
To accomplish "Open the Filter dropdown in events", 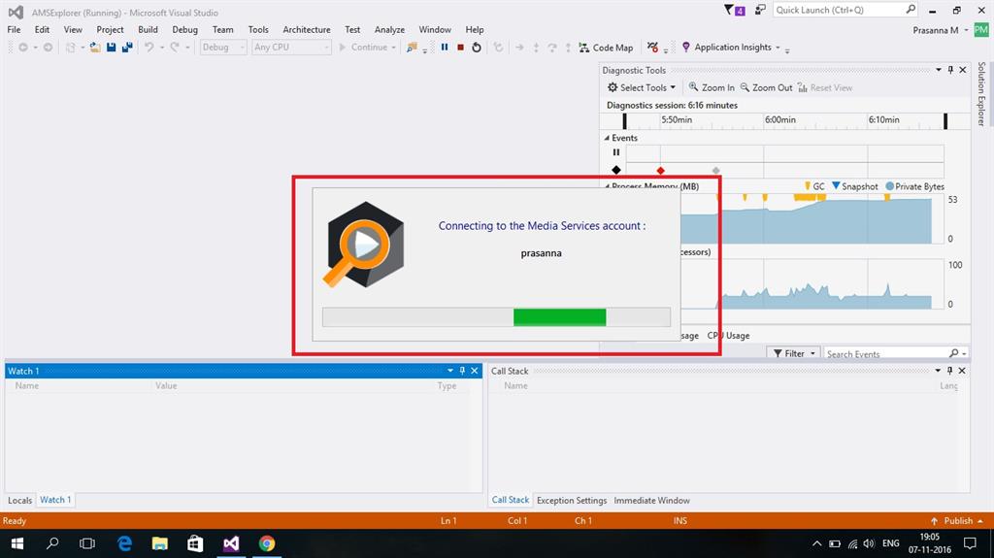I will pos(794,353).
